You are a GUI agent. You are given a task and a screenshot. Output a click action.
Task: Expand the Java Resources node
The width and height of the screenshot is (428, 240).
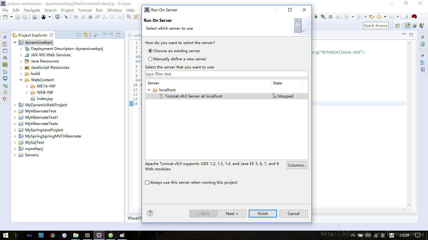coord(21,61)
